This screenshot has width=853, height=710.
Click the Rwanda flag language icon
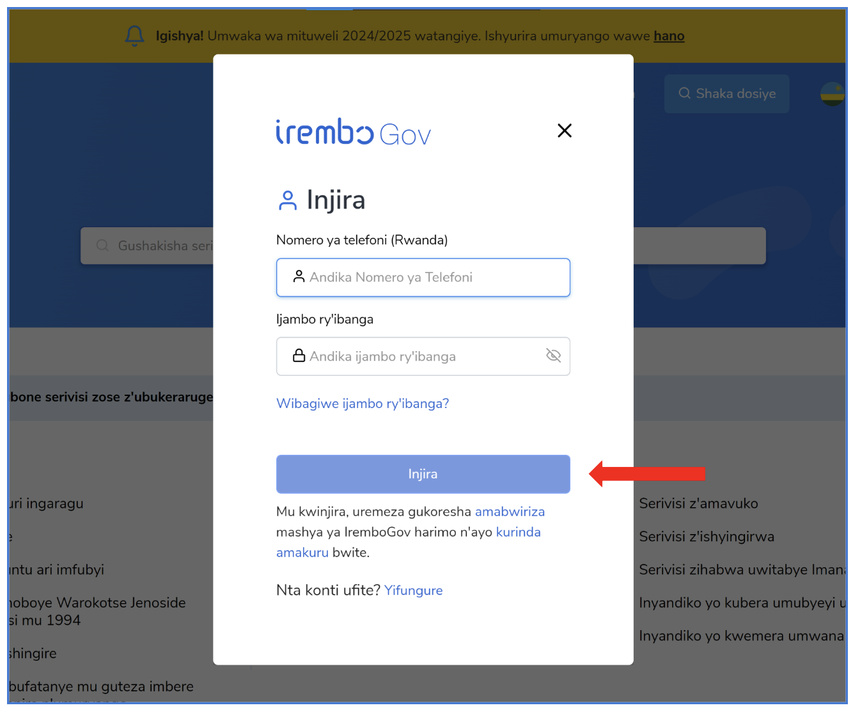pyautogui.click(x=832, y=94)
